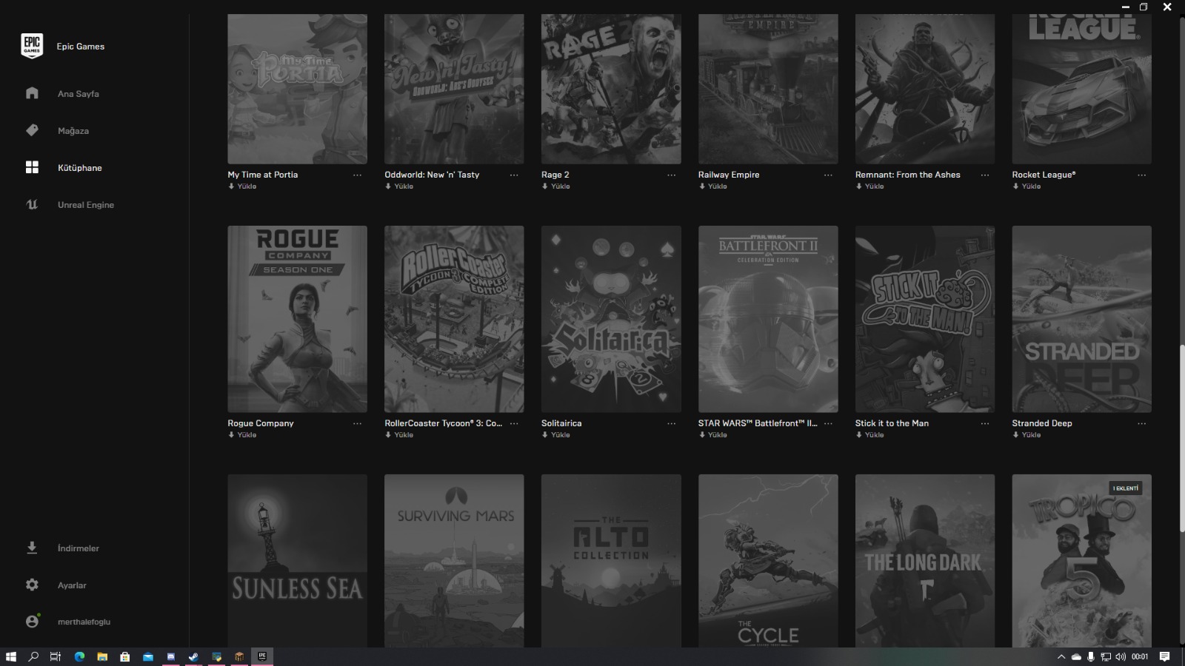
Task: Select the Sunless Sea cover art
Action: click(x=297, y=561)
